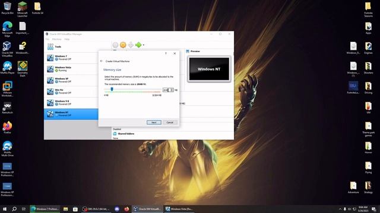Open the Start button dropdown arrow
The height and width of the screenshot is (213, 380).
pyautogui.click(x=144, y=45)
